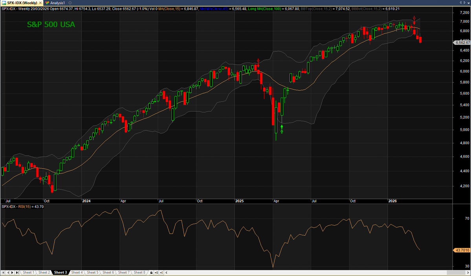Screen dimensions: 471x276
Task: Click the green buy arrow below the April 2025 low
Action: tap(282, 129)
